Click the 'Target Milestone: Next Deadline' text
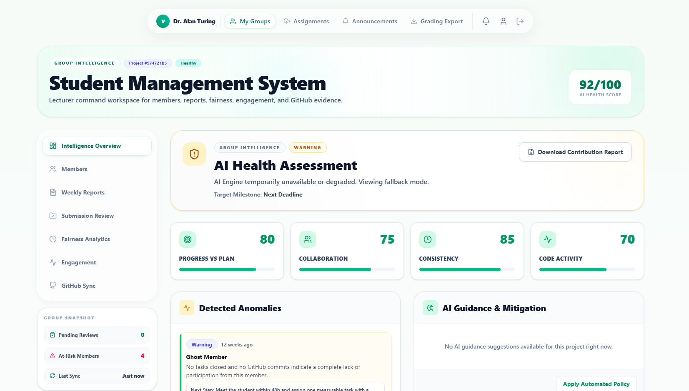 258,194
